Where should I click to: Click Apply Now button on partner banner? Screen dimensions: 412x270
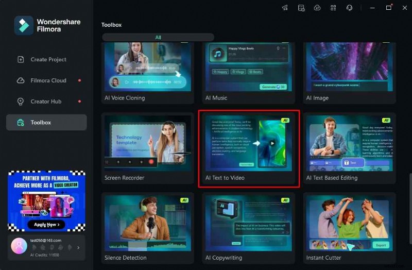coord(46,225)
